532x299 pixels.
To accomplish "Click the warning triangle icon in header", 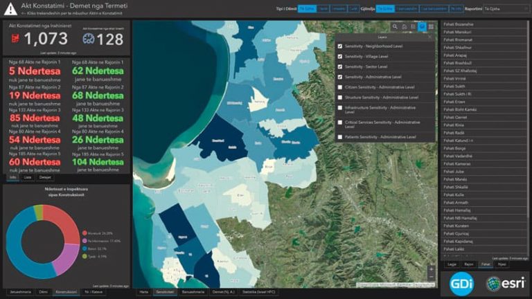I will click(x=10, y=9).
